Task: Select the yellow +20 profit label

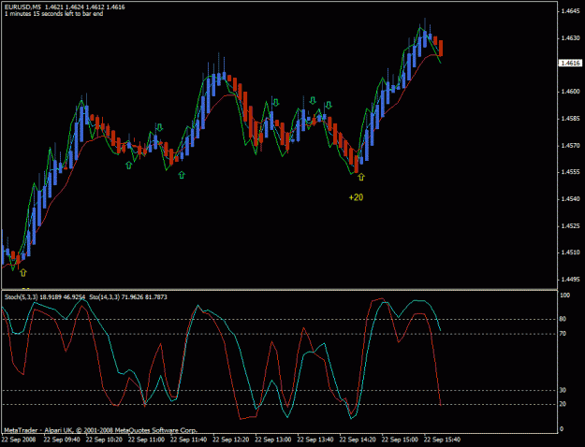Action: pyautogui.click(x=356, y=197)
